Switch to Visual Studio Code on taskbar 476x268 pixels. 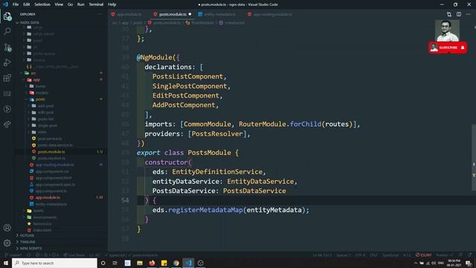coord(188,263)
